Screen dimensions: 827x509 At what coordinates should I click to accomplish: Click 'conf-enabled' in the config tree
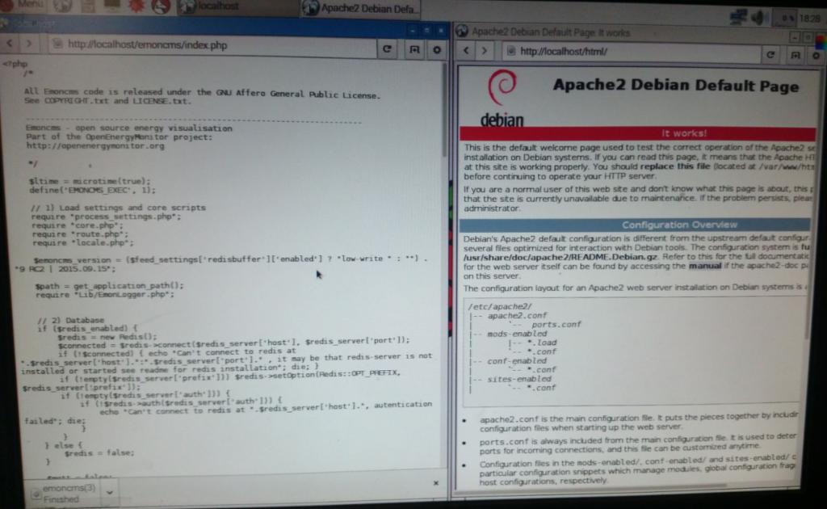[516, 361]
